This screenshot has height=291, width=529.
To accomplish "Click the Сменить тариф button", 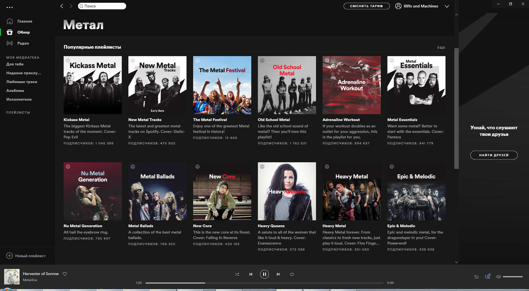I will tap(366, 6).
